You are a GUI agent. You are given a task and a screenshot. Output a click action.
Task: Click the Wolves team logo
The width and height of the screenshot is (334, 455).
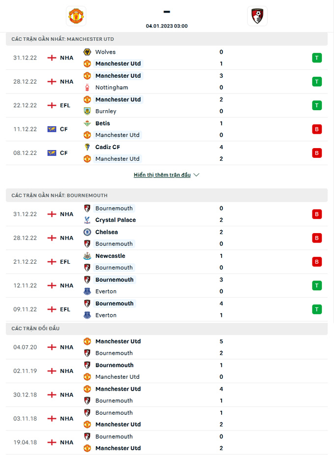tap(87, 52)
